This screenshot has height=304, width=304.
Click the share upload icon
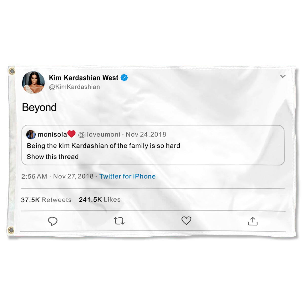253,221
